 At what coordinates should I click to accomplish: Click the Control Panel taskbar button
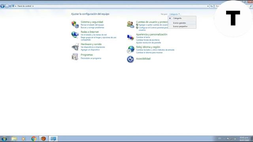pos(53,138)
